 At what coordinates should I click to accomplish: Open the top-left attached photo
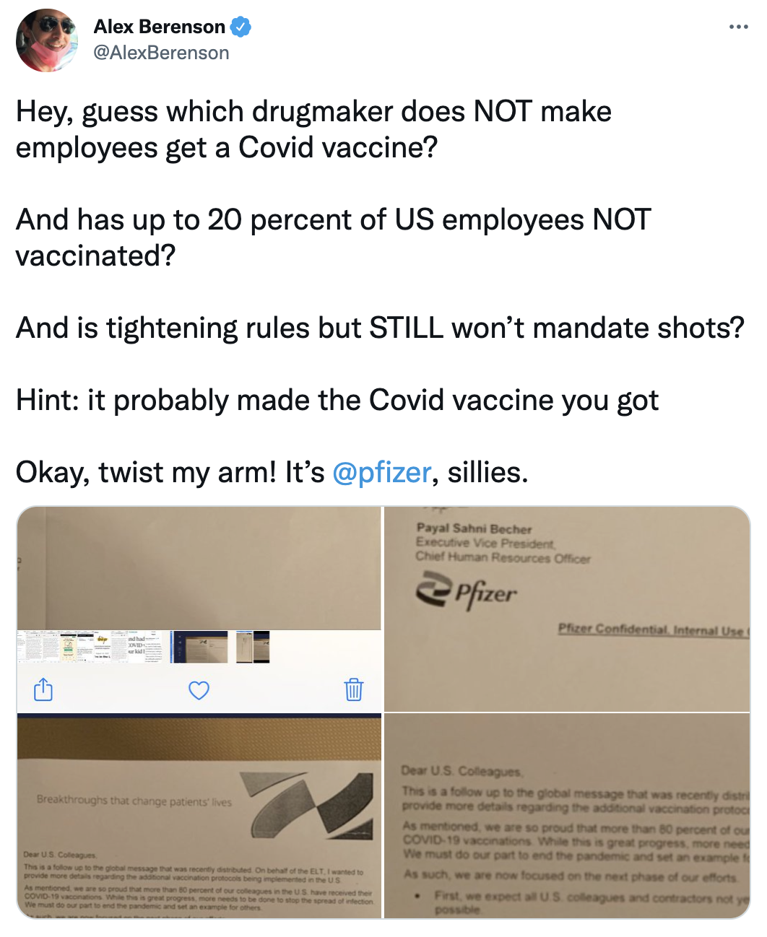199,609
